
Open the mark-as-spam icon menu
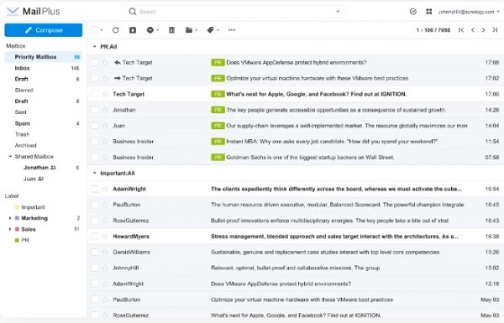click(x=152, y=30)
